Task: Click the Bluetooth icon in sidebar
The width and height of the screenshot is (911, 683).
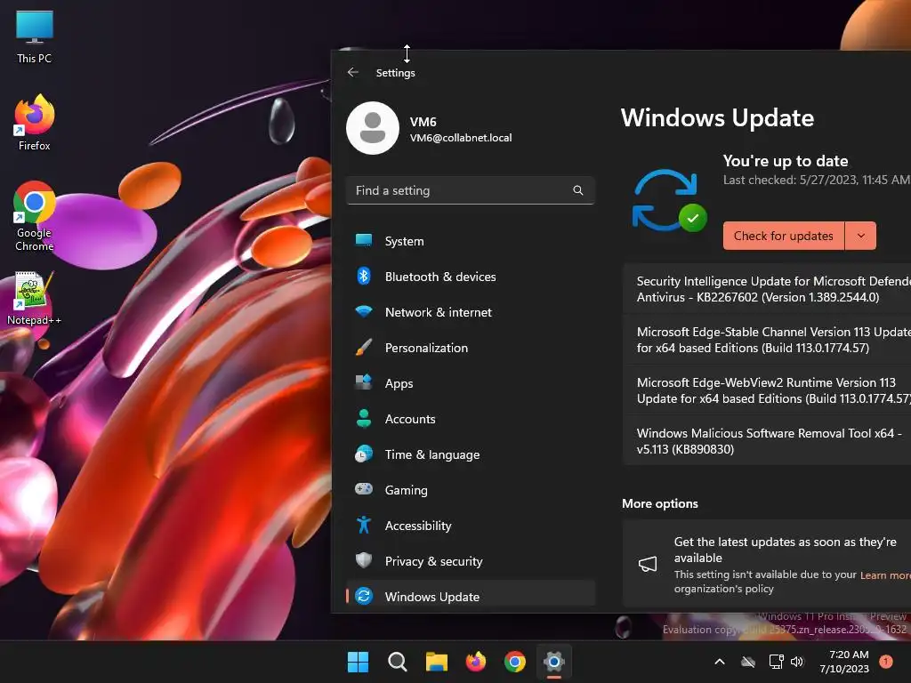Action: (364, 276)
